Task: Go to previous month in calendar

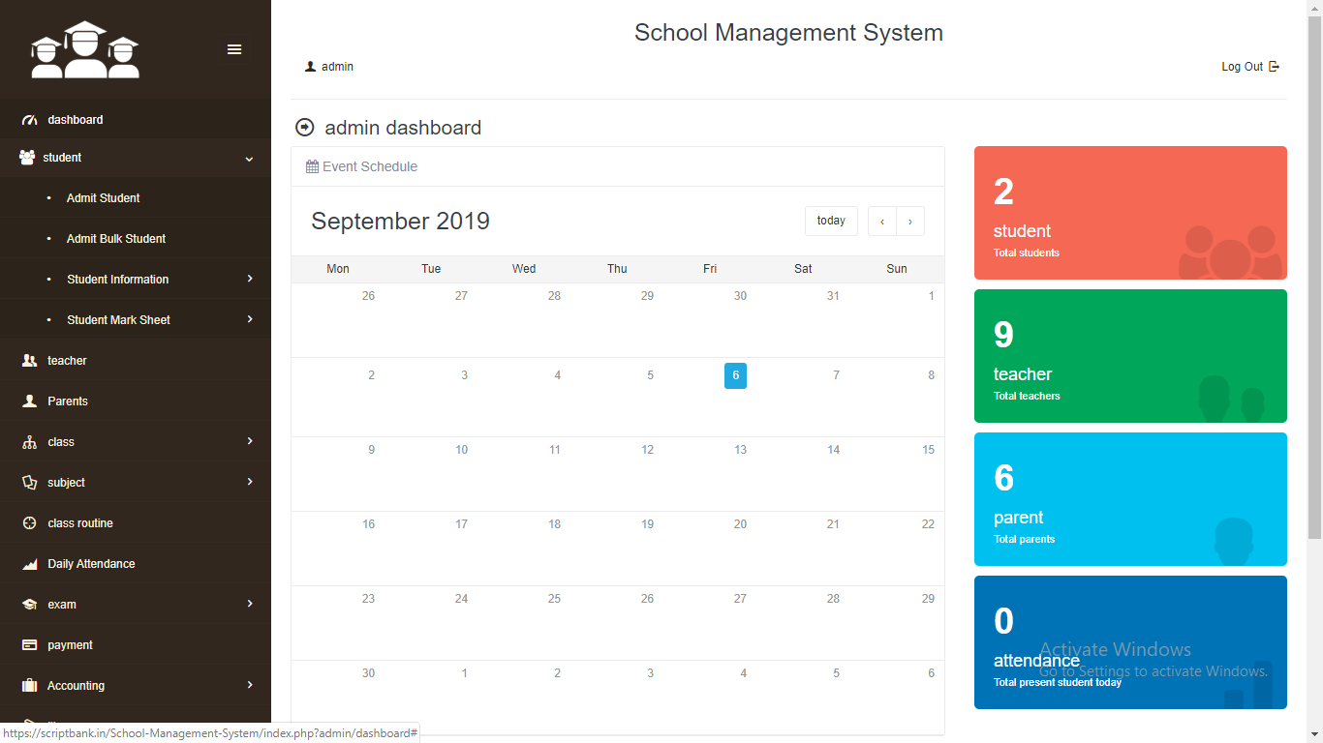Action: click(x=881, y=222)
